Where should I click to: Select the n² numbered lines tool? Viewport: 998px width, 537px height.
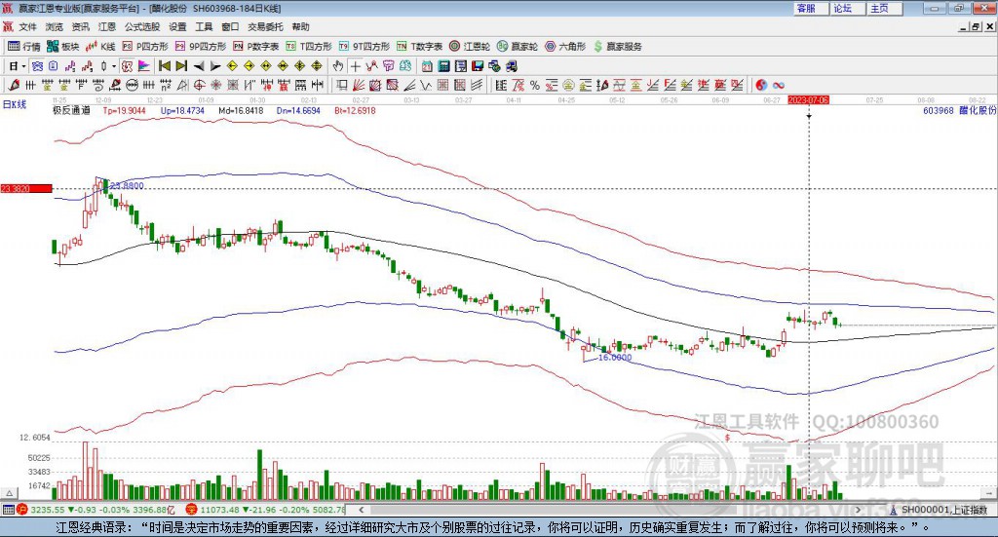(x=166, y=85)
